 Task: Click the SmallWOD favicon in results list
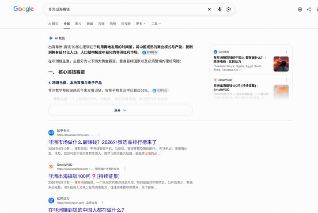51,167
